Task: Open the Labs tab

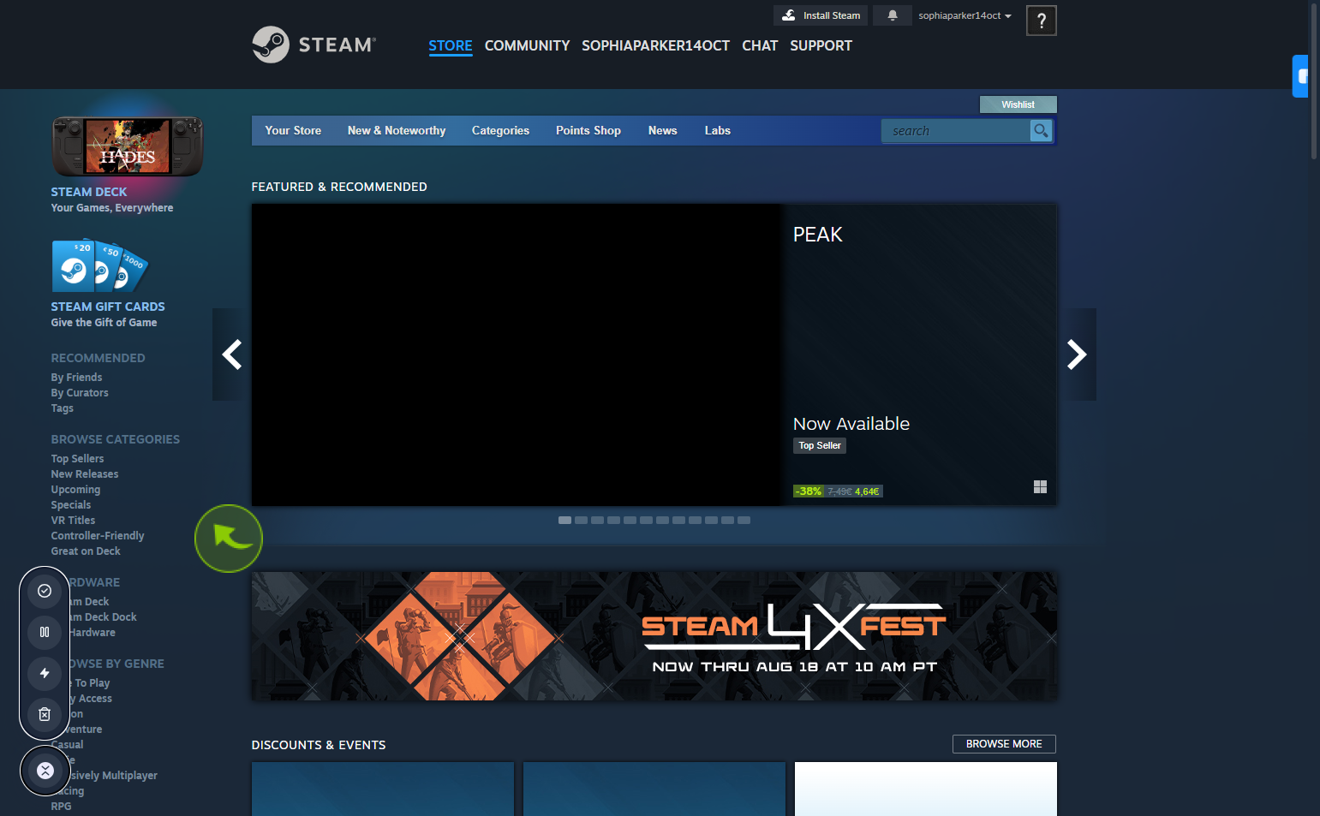Action: [x=718, y=130]
